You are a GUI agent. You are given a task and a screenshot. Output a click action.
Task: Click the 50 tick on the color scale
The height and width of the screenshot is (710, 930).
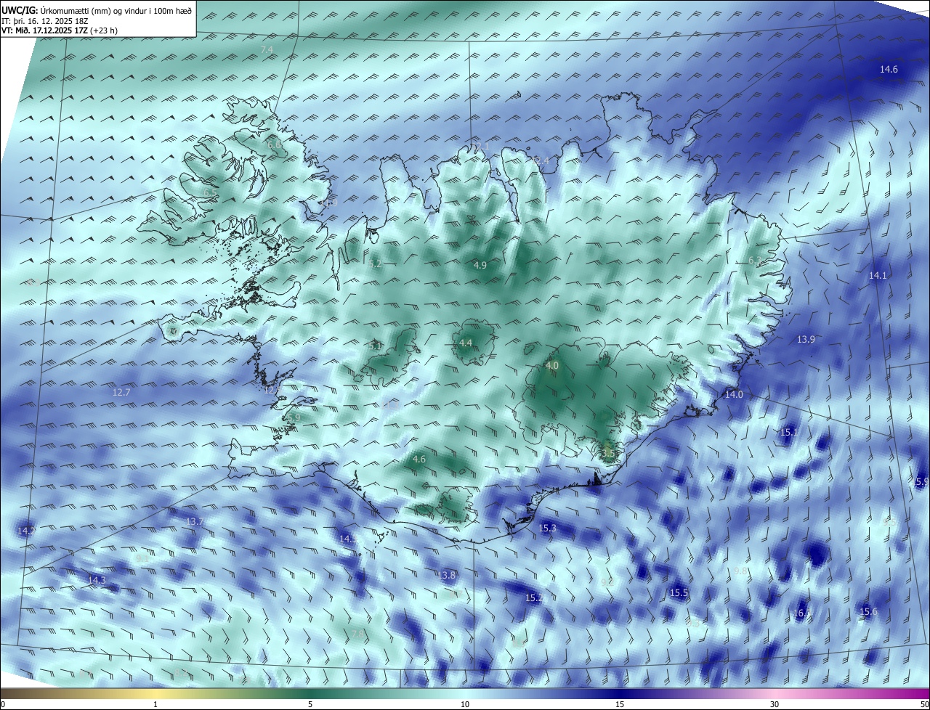(924, 704)
